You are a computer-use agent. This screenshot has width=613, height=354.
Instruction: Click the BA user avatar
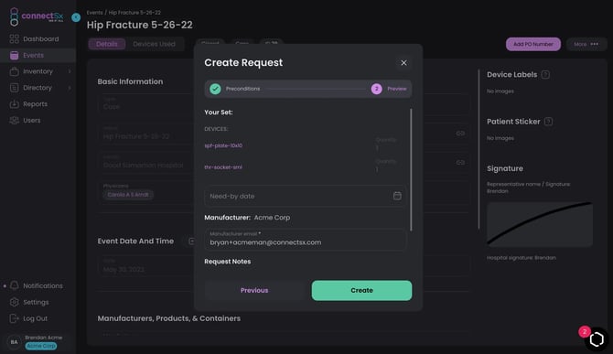[14, 342]
